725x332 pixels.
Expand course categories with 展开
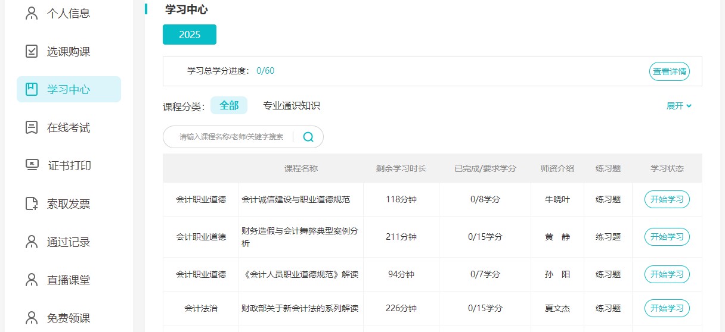coord(678,106)
